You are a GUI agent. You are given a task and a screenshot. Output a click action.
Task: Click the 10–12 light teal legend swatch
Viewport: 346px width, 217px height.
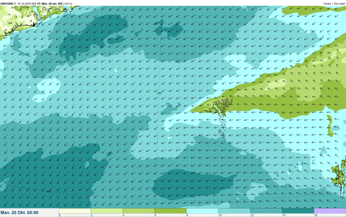tap(234, 211)
